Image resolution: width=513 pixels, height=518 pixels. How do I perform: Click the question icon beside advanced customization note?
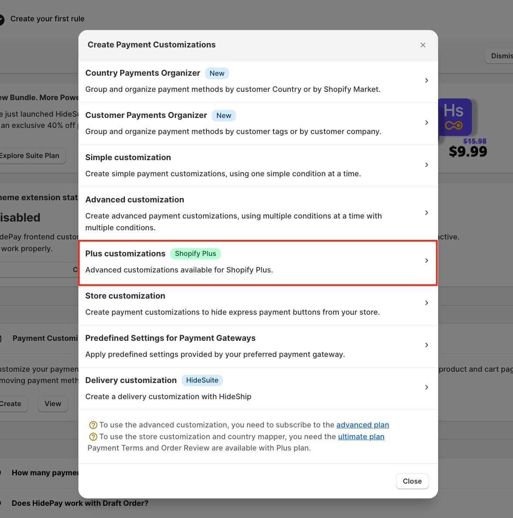pyautogui.click(x=93, y=425)
